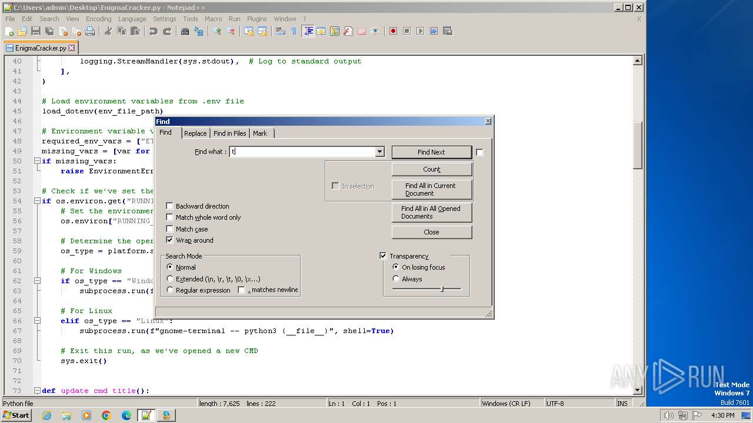
Task: Collapse fold at line 66
Action: click(37, 321)
